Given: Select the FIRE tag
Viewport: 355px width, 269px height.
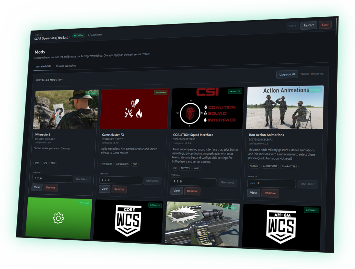Looking at the screenshot, I should (x=135, y=164).
